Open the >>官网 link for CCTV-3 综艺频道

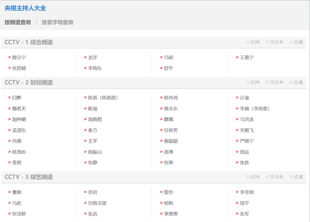(253, 177)
